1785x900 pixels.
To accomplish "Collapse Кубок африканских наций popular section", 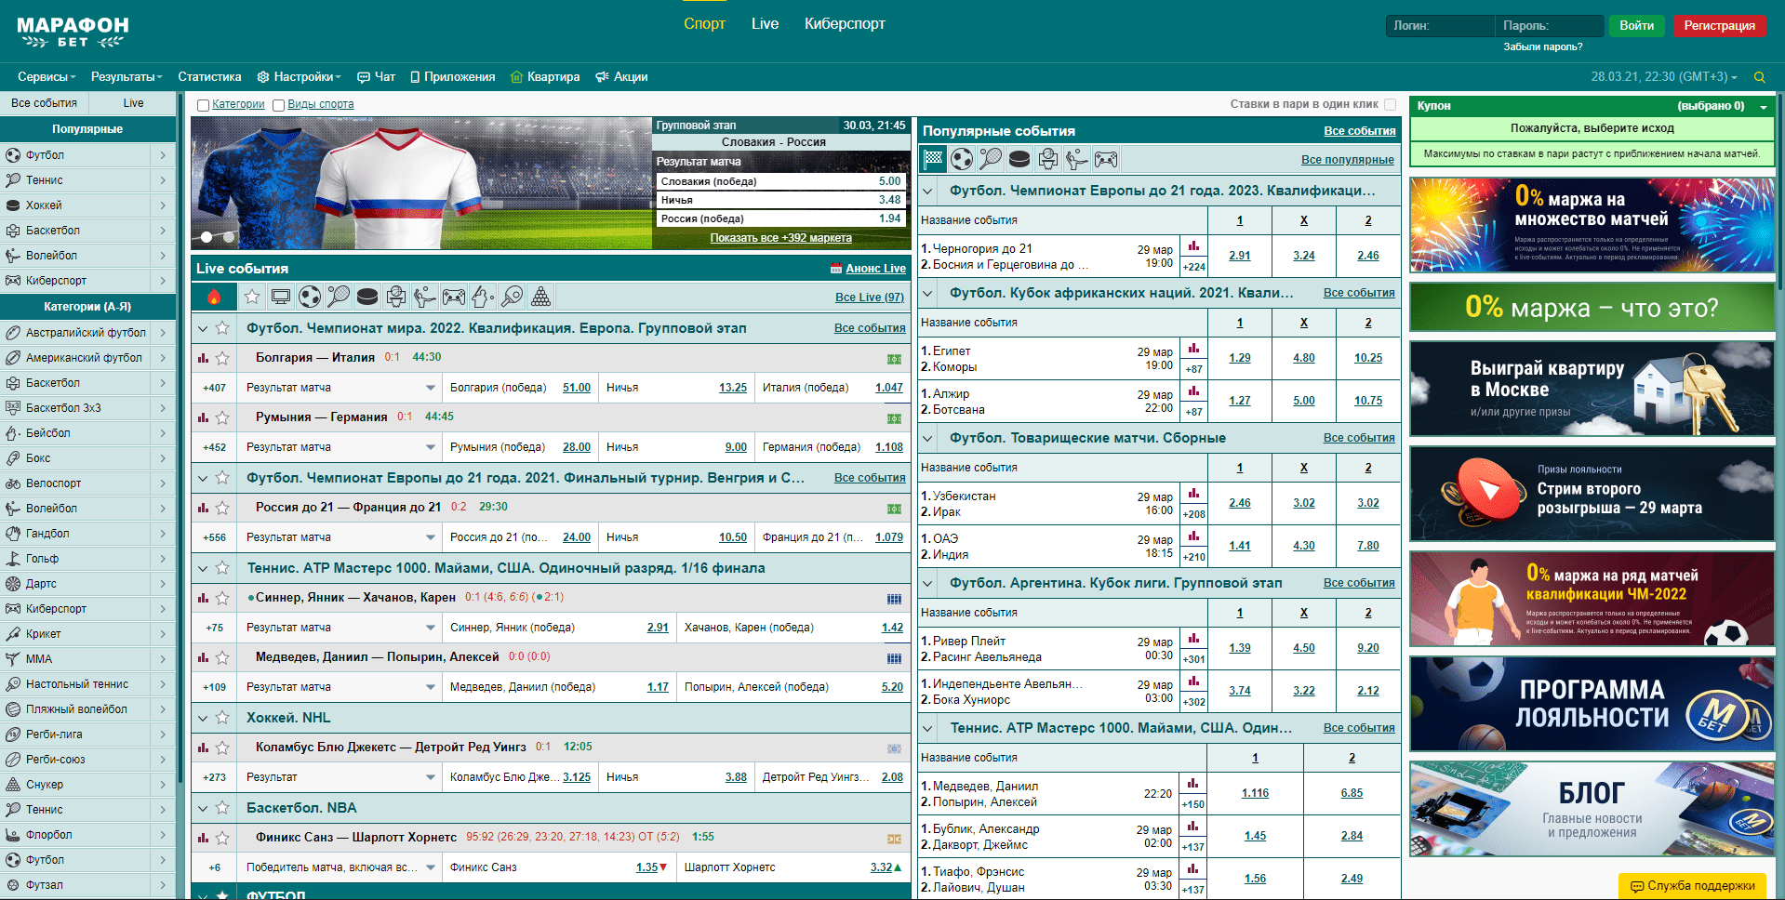I will click(927, 293).
